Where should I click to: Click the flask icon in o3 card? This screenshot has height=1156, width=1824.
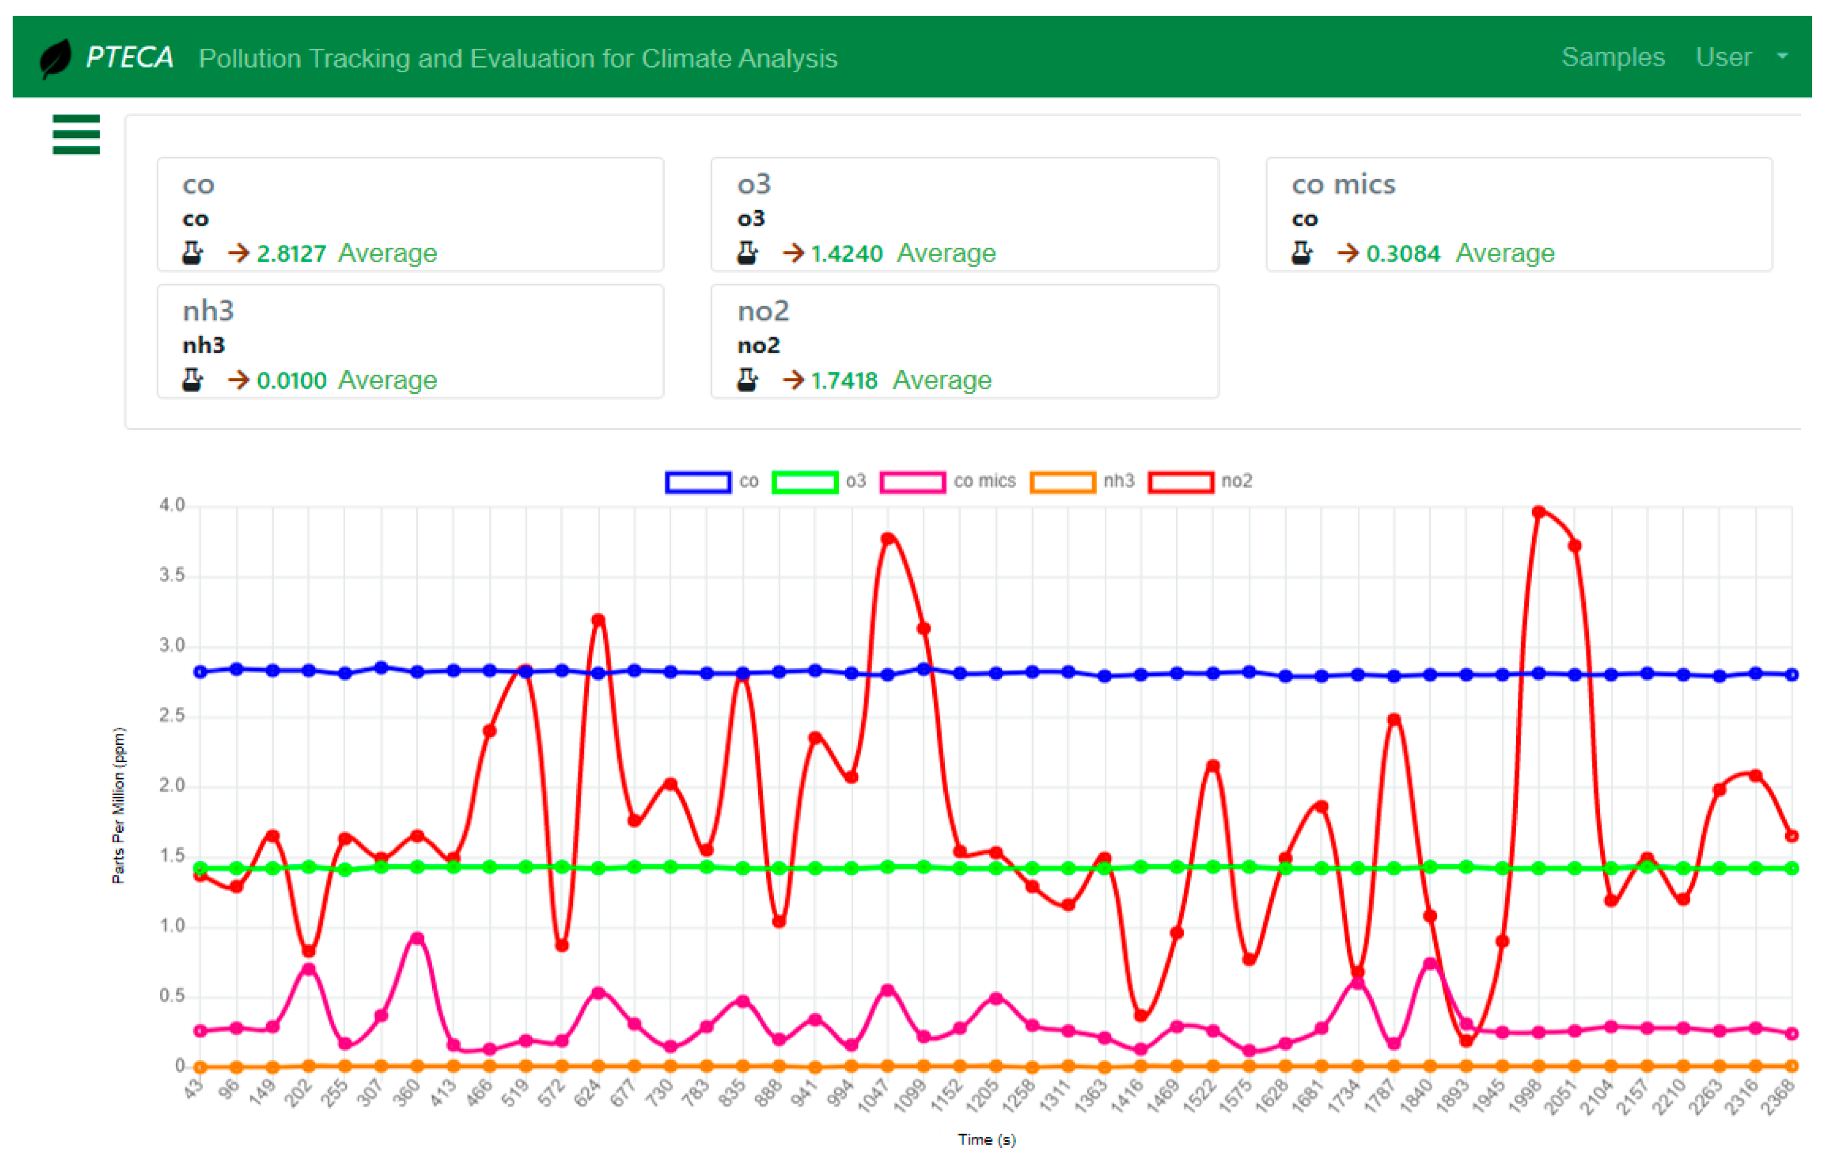coord(747,253)
